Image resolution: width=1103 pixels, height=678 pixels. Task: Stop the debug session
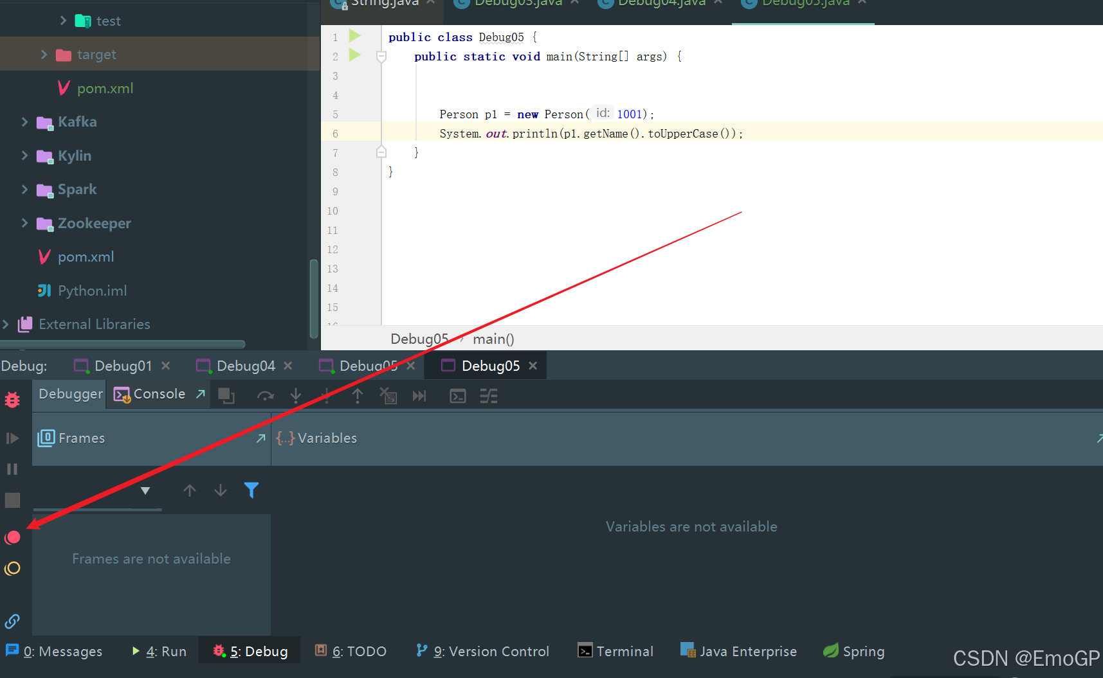click(x=12, y=500)
